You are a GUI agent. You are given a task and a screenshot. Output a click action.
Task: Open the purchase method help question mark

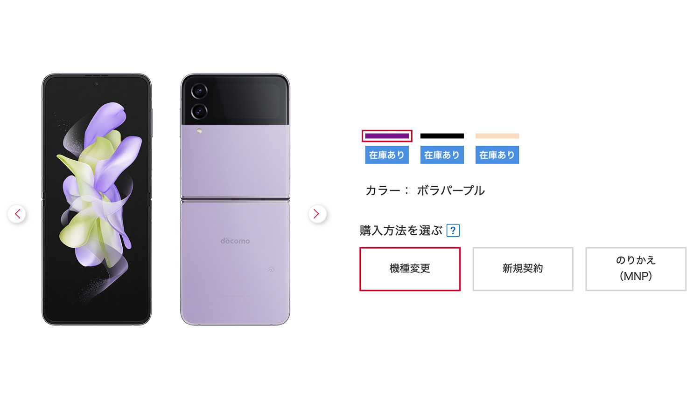pos(453,230)
